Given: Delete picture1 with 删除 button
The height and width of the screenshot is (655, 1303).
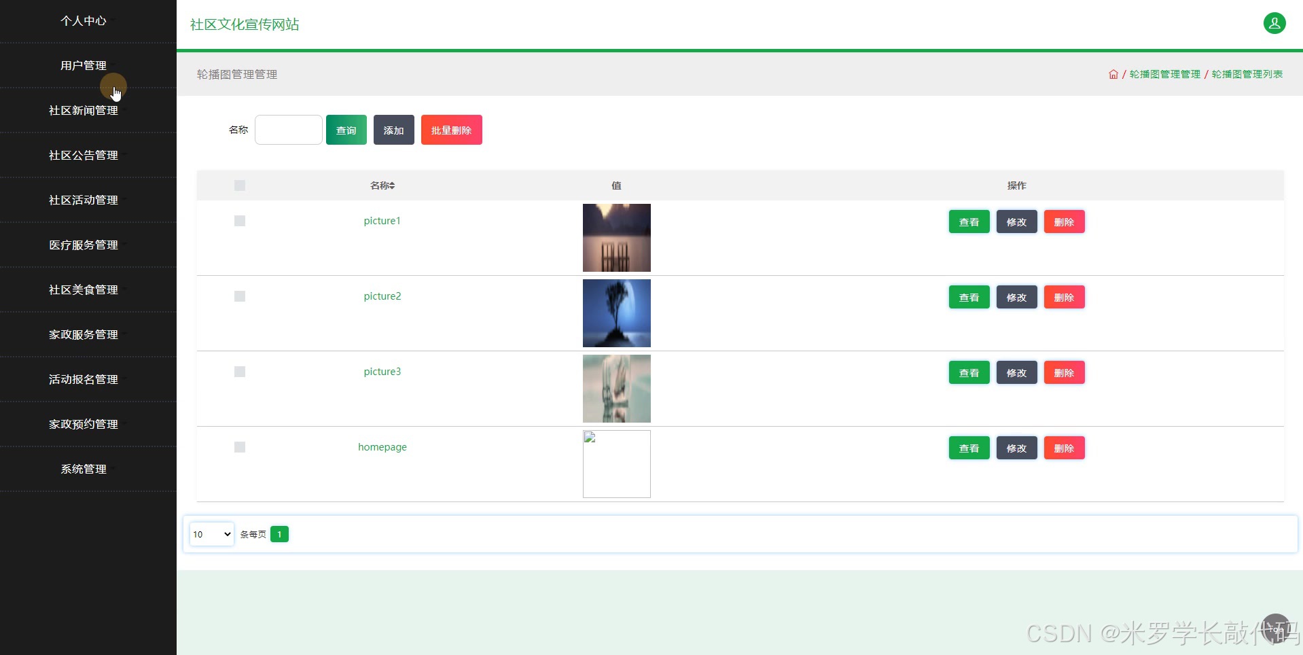Looking at the screenshot, I should [1065, 222].
